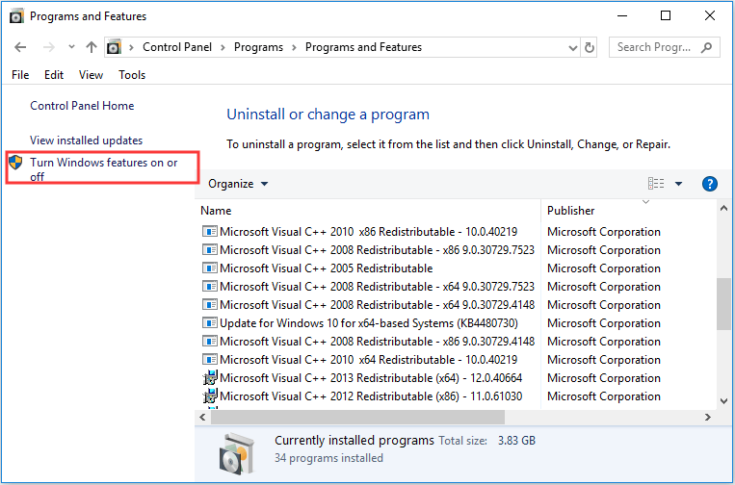Click icon of KB4480730 update entry

coord(210,322)
